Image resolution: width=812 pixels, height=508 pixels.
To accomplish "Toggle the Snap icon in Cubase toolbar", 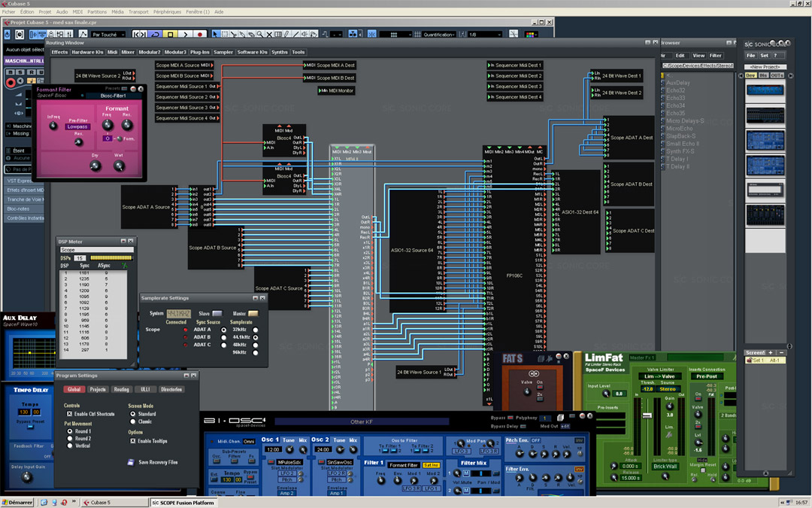I will pos(371,35).
